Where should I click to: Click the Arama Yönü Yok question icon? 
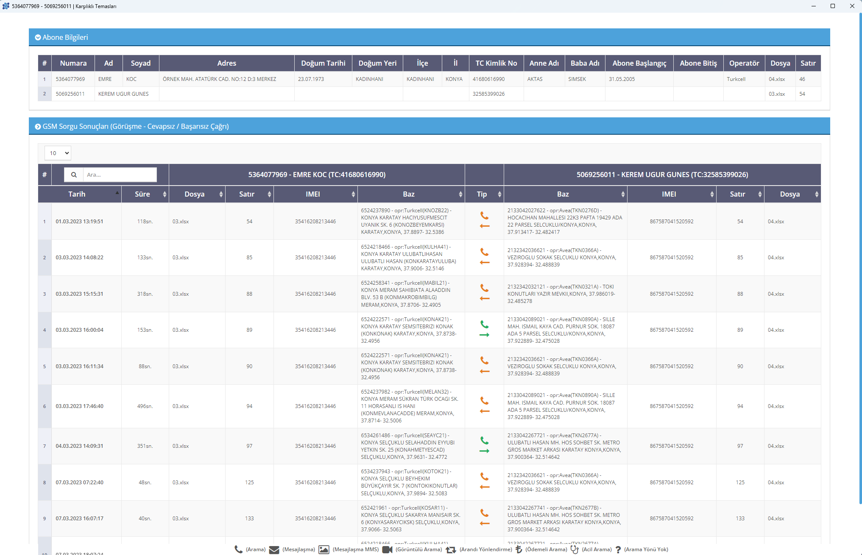[x=618, y=549]
